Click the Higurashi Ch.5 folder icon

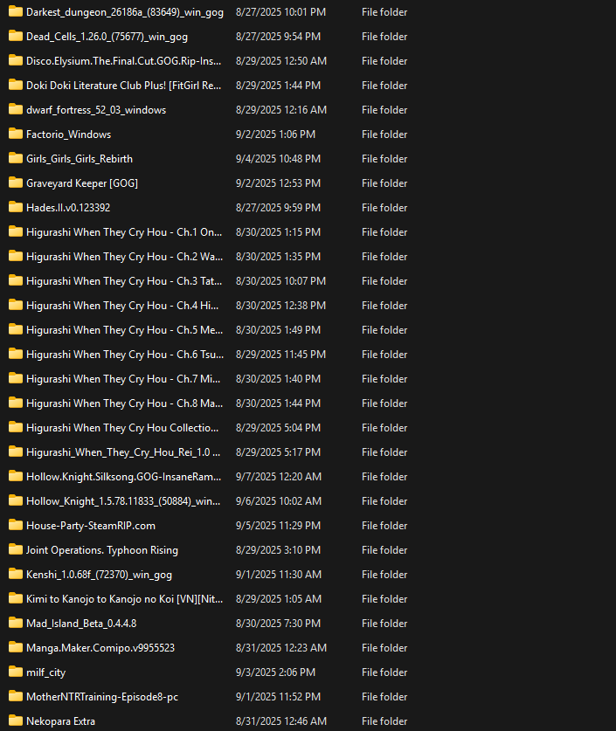16,329
